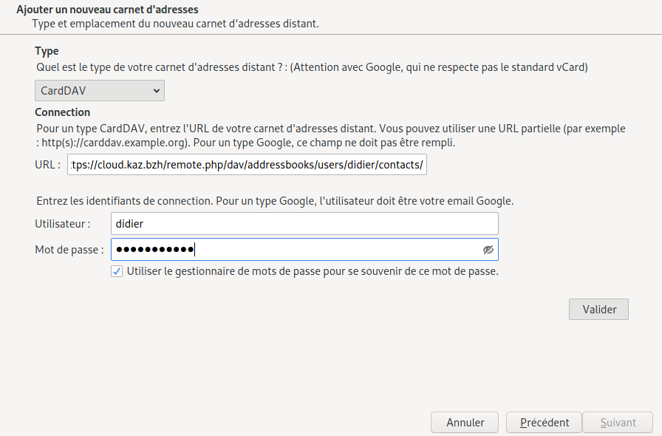
Task: Uncheck the password manager checkbox
Action: pyautogui.click(x=117, y=271)
